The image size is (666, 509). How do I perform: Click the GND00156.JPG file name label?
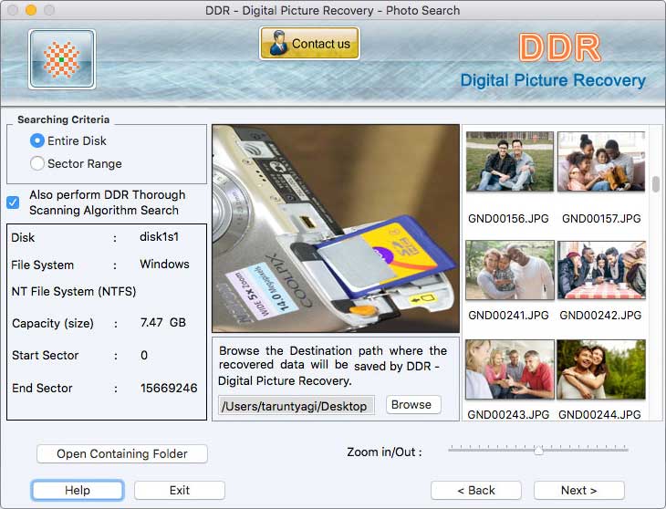coord(508,219)
